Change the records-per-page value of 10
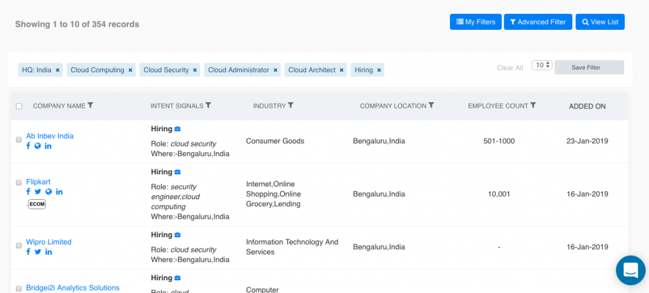649x293 pixels. click(543, 65)
